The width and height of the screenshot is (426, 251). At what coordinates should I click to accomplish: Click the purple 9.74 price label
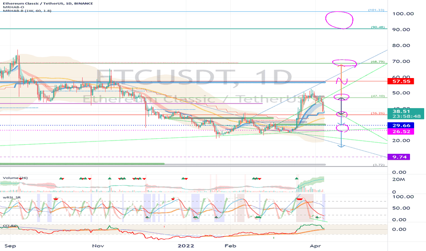tap(399, 157)
